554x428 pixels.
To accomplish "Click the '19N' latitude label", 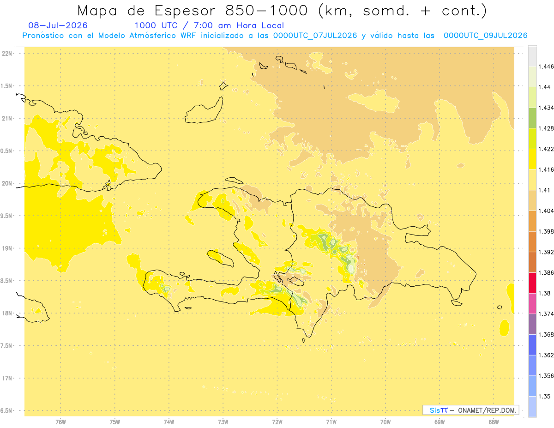I will coord(8,248).
